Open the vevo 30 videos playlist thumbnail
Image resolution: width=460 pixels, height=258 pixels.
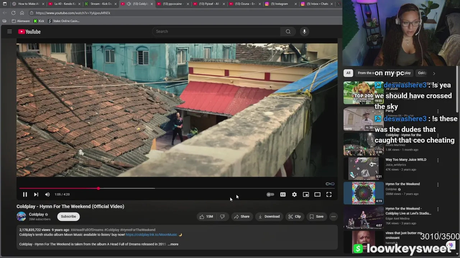[363, 119]
